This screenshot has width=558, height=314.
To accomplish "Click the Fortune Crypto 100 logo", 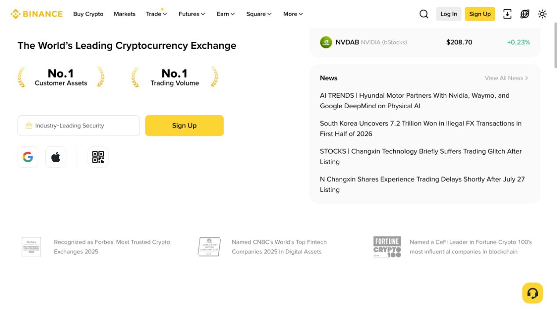I will click(387, 247).
